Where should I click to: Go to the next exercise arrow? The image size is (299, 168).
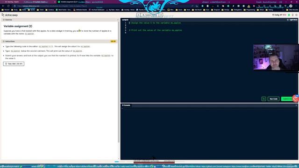tap(161, 15)
